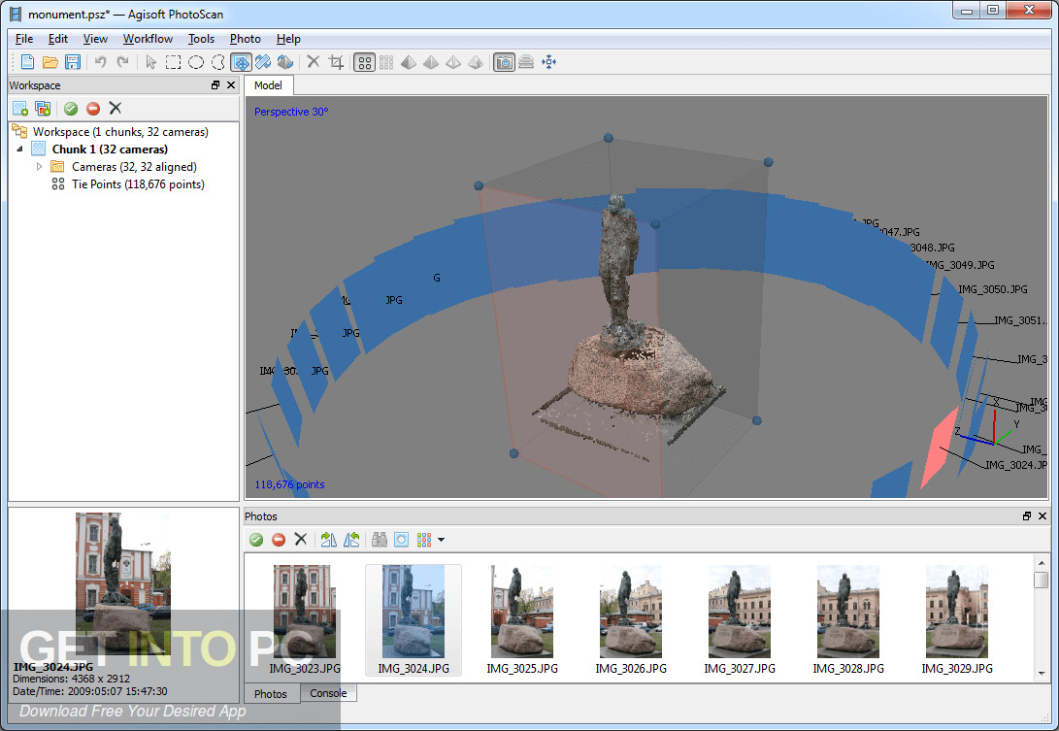
Task: Switch to Textured model view
Action: 477,63
